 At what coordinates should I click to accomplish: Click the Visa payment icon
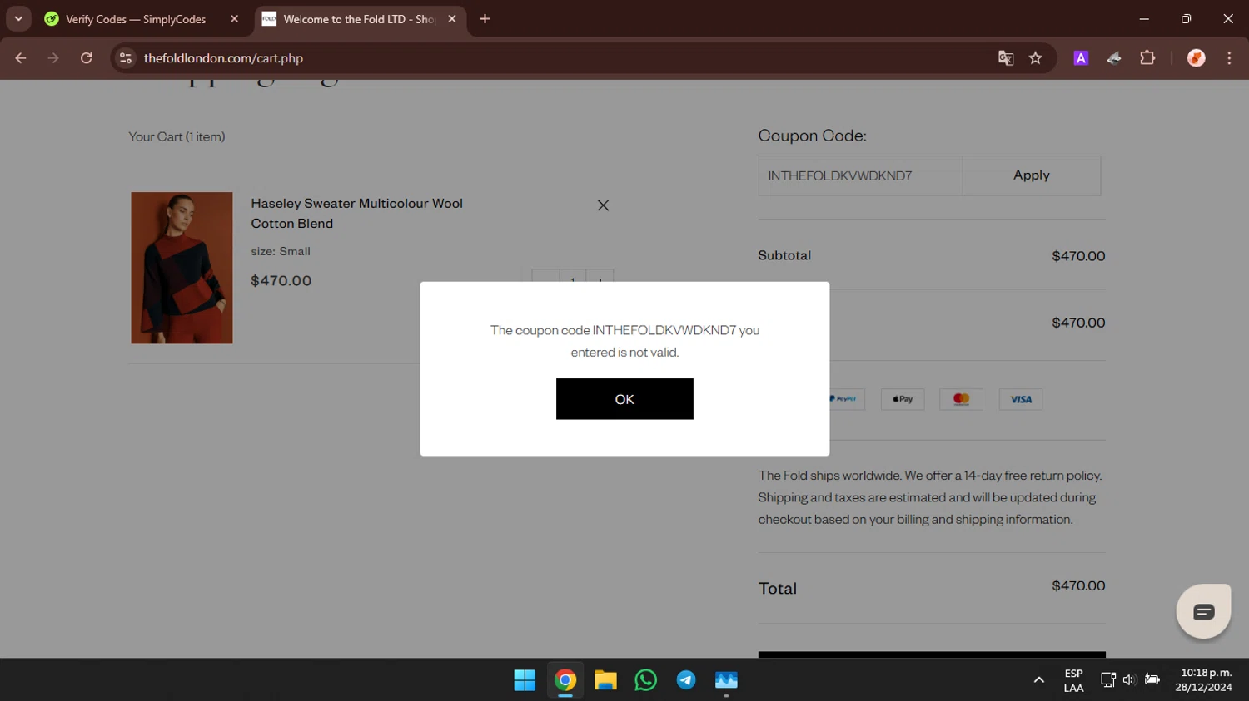[x=1021, y=399]
